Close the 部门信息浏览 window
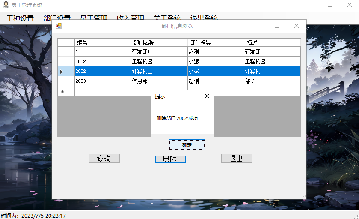 (x=297, y=26)
